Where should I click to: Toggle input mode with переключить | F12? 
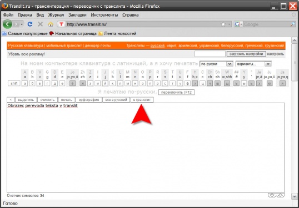(176, 92)
